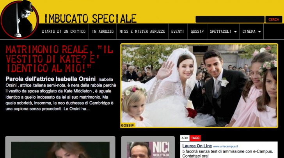Viewport: 284px width, 158px height.
Task: Open the woman's photo thumbnail at bottom left
Action: (x=60, y=150)
